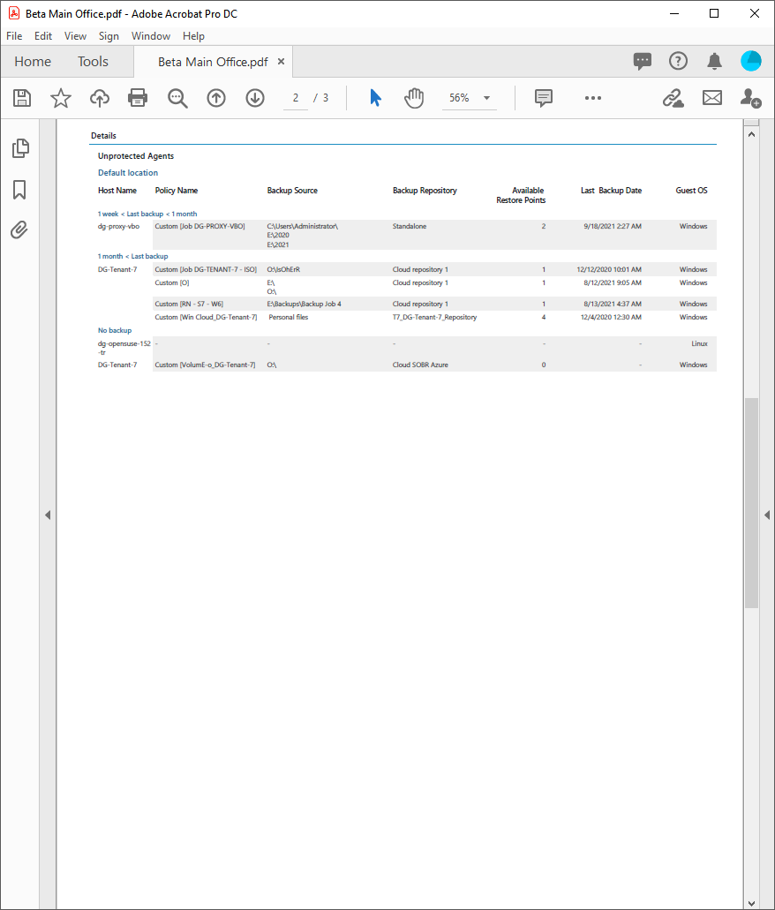775x910 pixels.
Task: Open the Help menu
Action: point(193,36)
